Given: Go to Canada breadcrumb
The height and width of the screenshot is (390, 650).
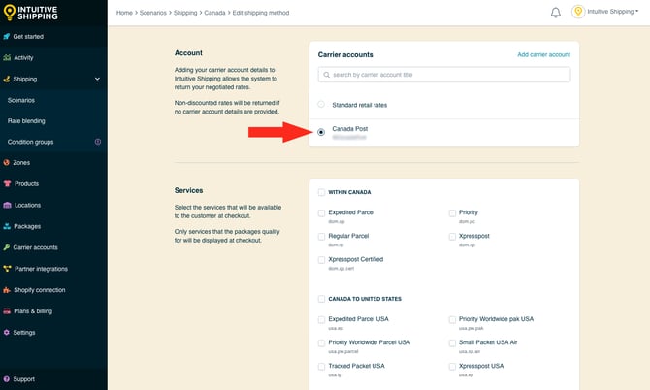Looking at the screenshot, I should coord(214,13).
